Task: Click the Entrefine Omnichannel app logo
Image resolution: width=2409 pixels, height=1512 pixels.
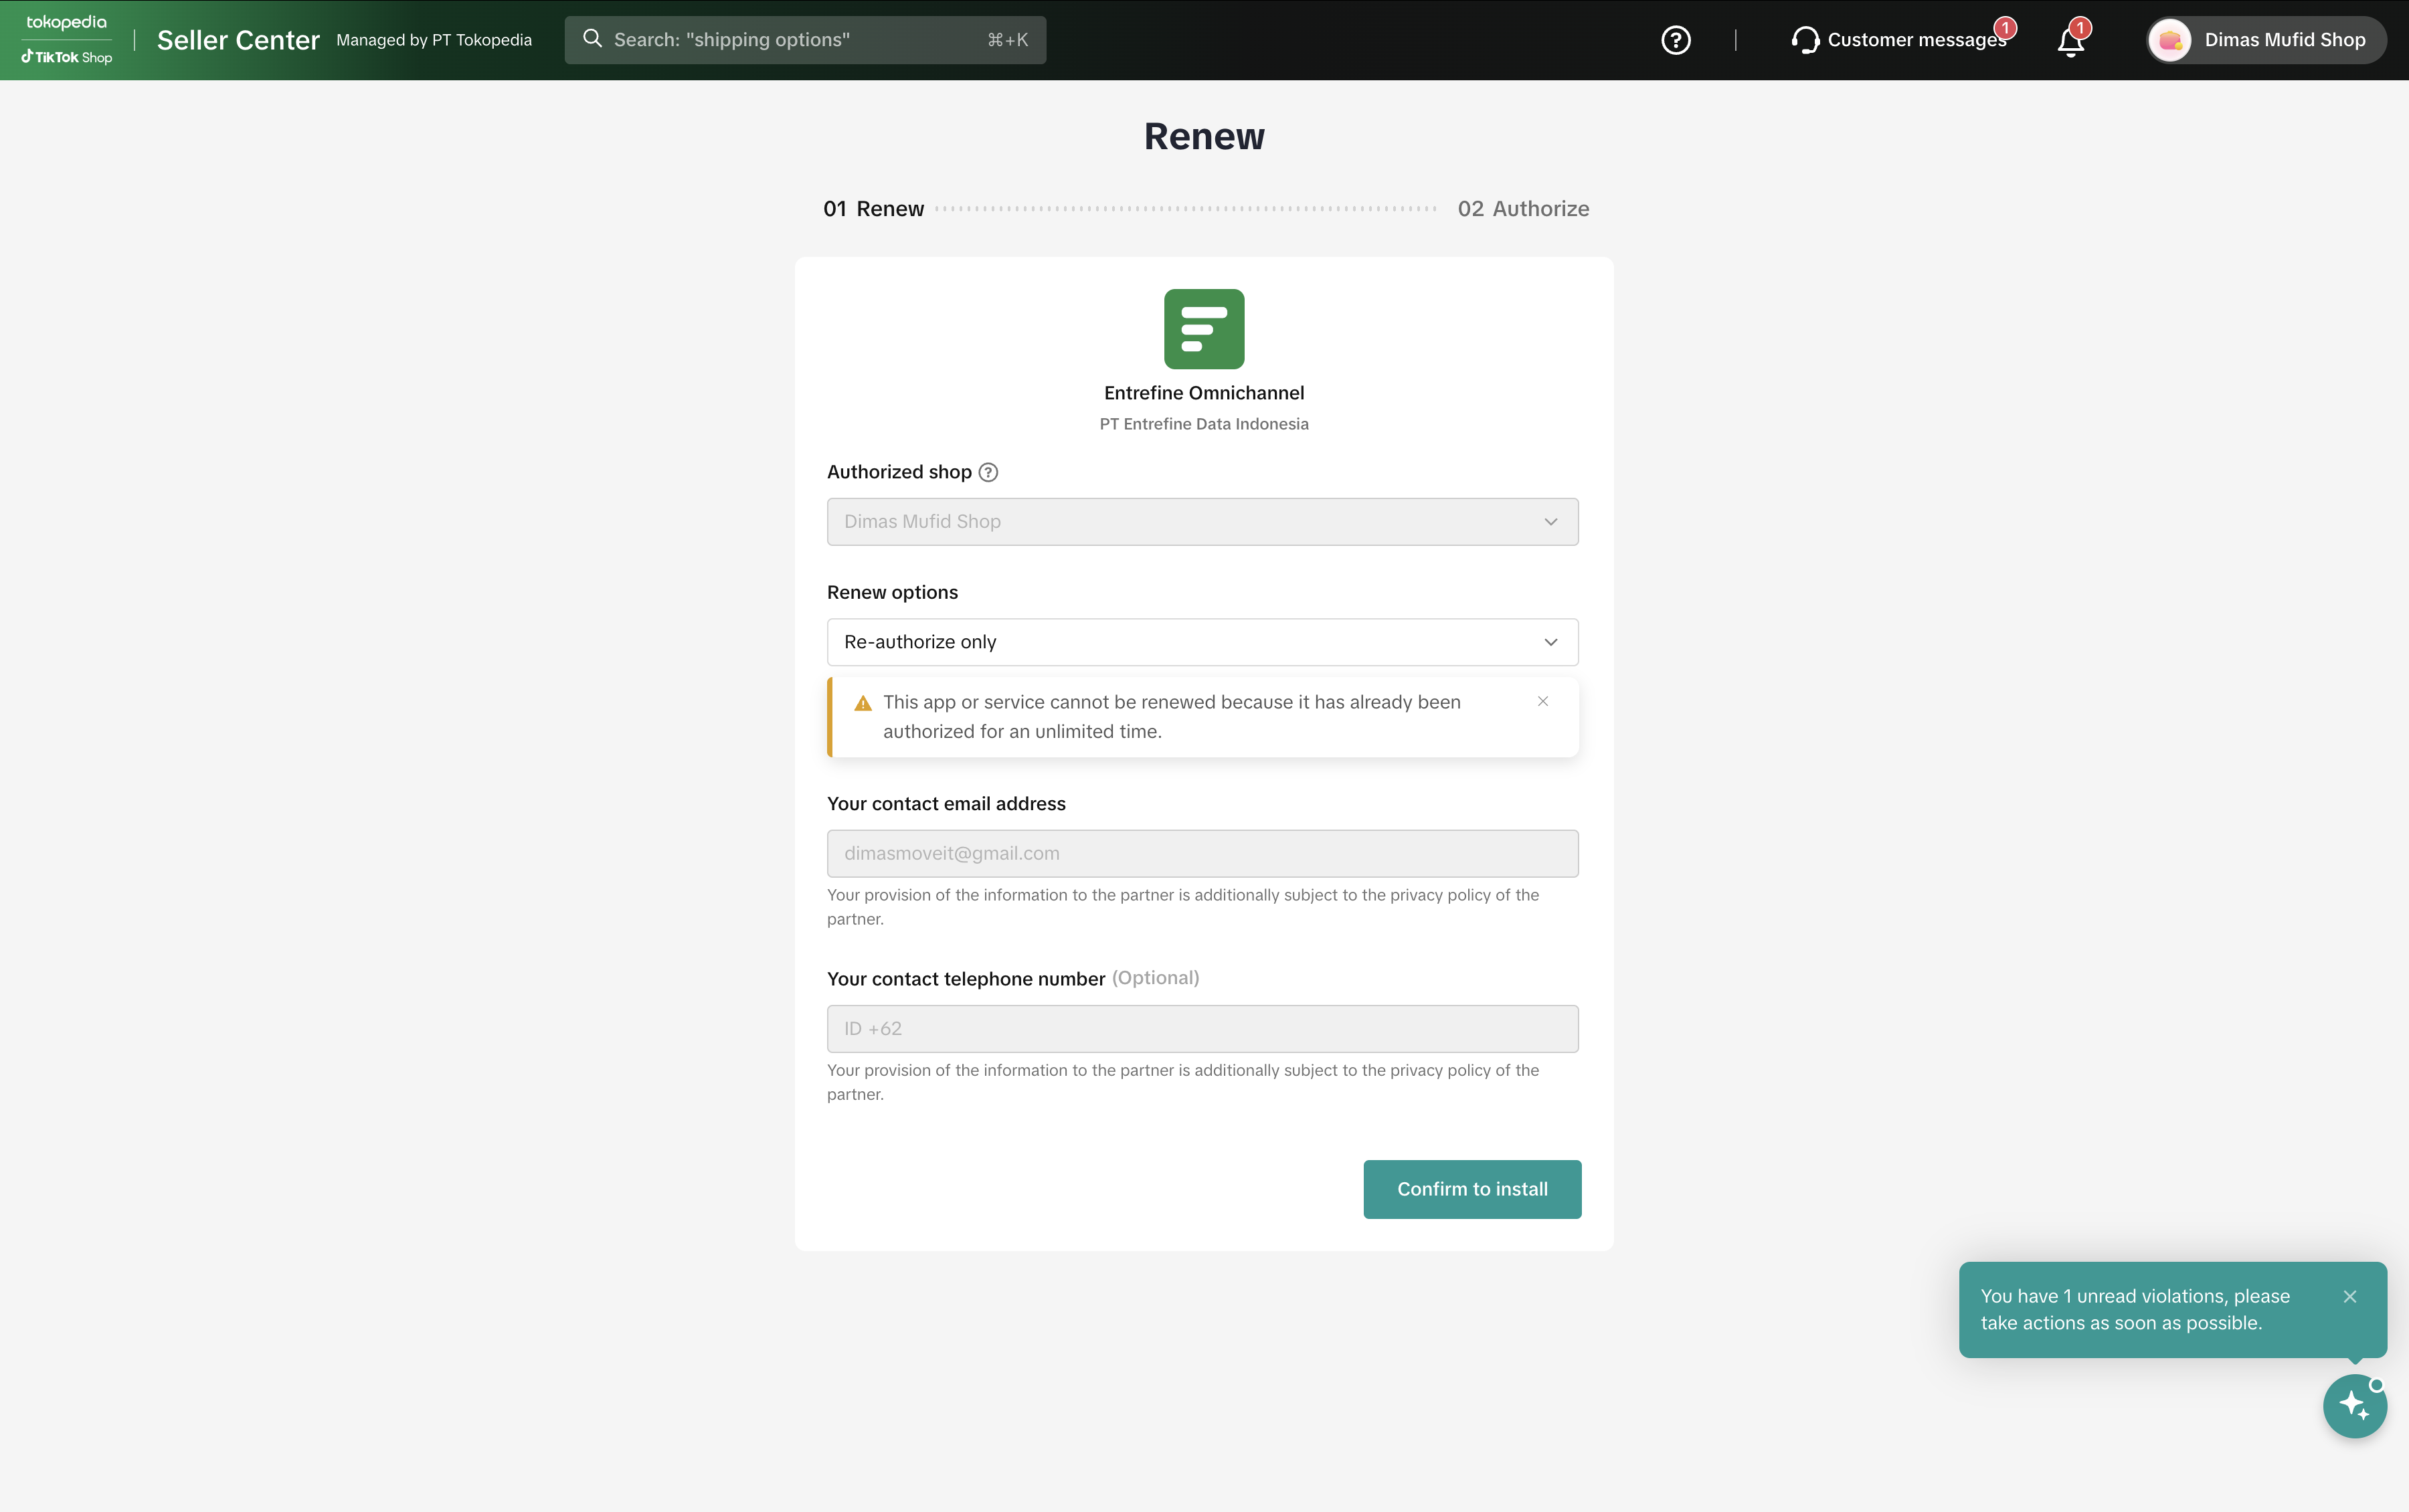Action: (x=1204, y=329)
